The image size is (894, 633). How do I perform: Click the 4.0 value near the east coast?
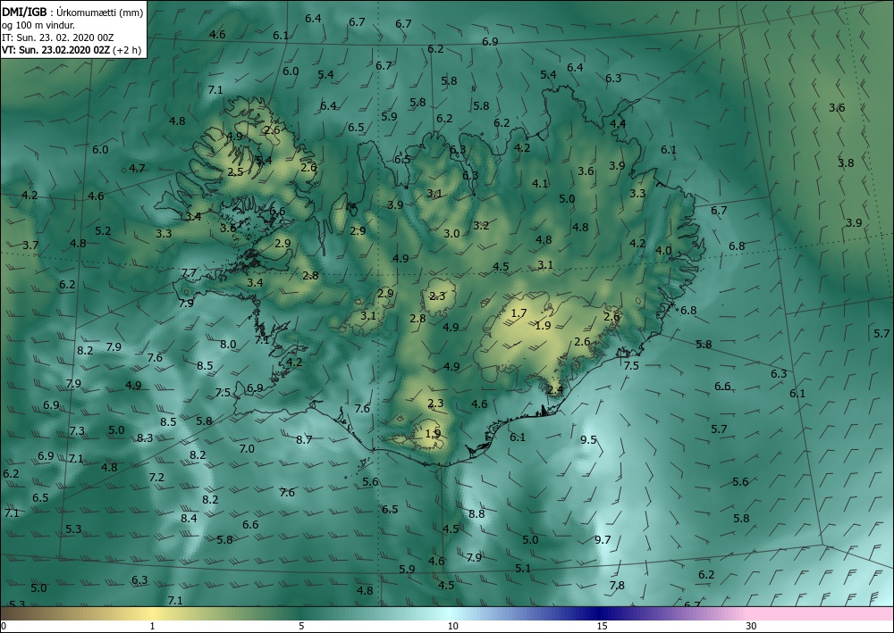click(x=663, y=251)
